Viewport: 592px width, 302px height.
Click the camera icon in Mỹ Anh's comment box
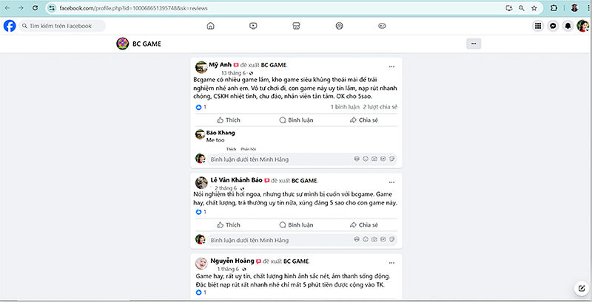click(x=374, y=159)
